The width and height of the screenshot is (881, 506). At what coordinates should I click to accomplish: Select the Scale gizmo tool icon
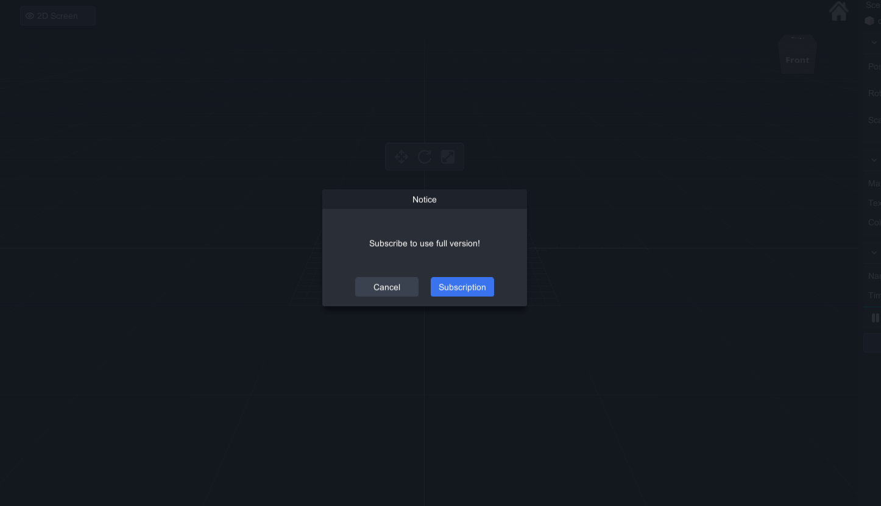point(448,157)
